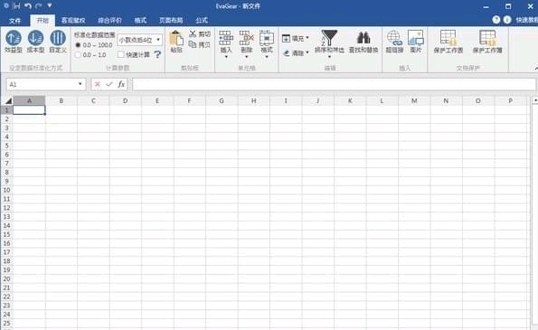Select the 成本型 cost-type standardization icon

(35, 38)
